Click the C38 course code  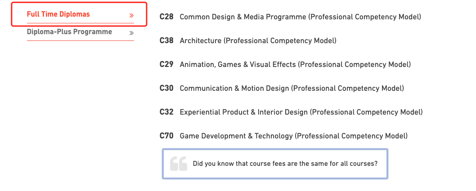coord(166,40)
